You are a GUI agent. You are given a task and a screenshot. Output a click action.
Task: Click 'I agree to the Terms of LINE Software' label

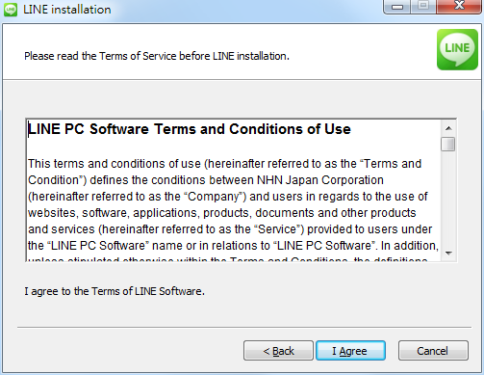[x=115, y=291]
